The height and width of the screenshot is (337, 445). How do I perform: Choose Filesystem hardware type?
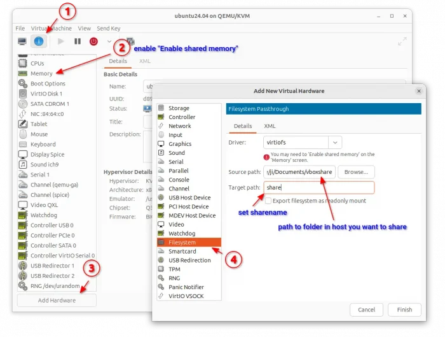189,242
